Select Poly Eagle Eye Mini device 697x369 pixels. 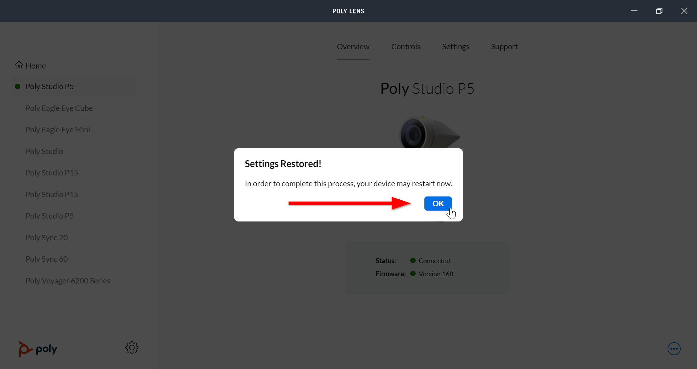[58, 129]
